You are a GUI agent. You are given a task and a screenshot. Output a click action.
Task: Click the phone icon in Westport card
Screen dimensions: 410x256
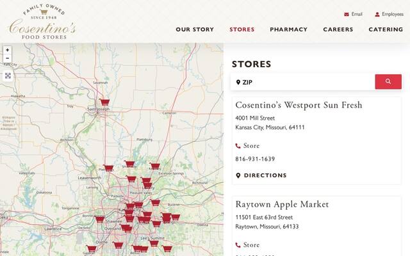click(x=238, y=146)
